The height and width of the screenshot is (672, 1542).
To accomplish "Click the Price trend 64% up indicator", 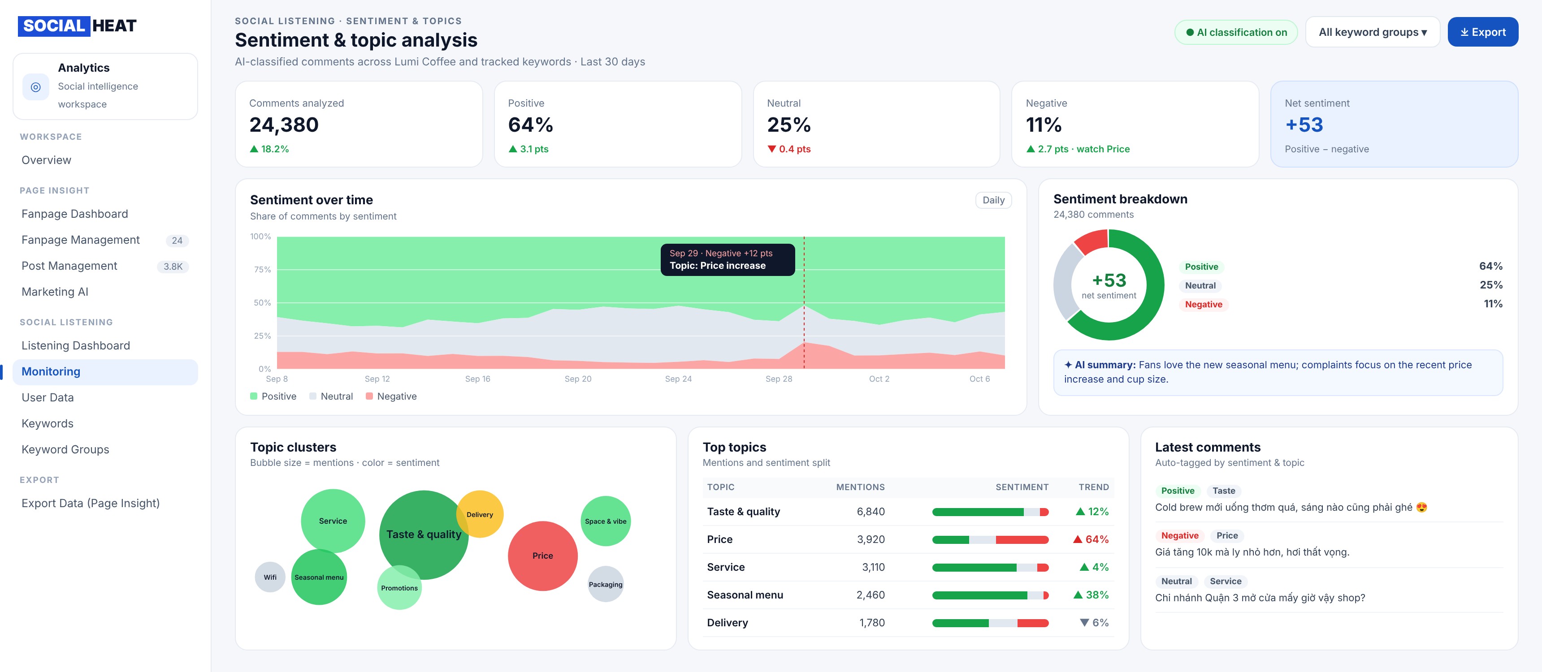I will point(1091,539).
